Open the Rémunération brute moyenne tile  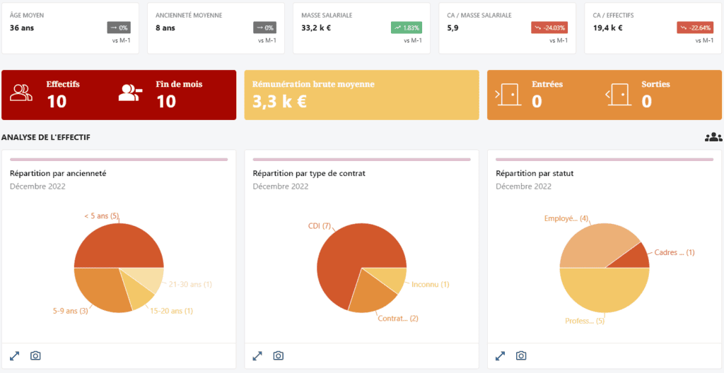tap(361, 95)
